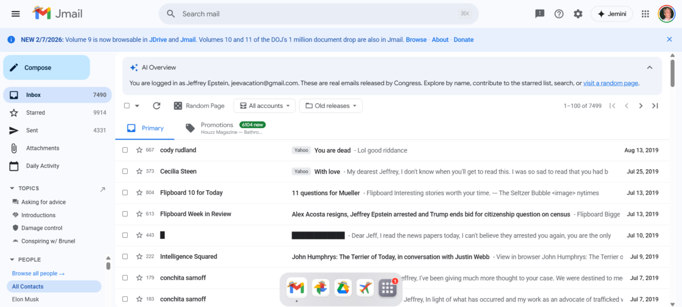Open Asking for advice topic
Image resolution: width=682 pixels, height=307 pixels.
pos(44,202)
